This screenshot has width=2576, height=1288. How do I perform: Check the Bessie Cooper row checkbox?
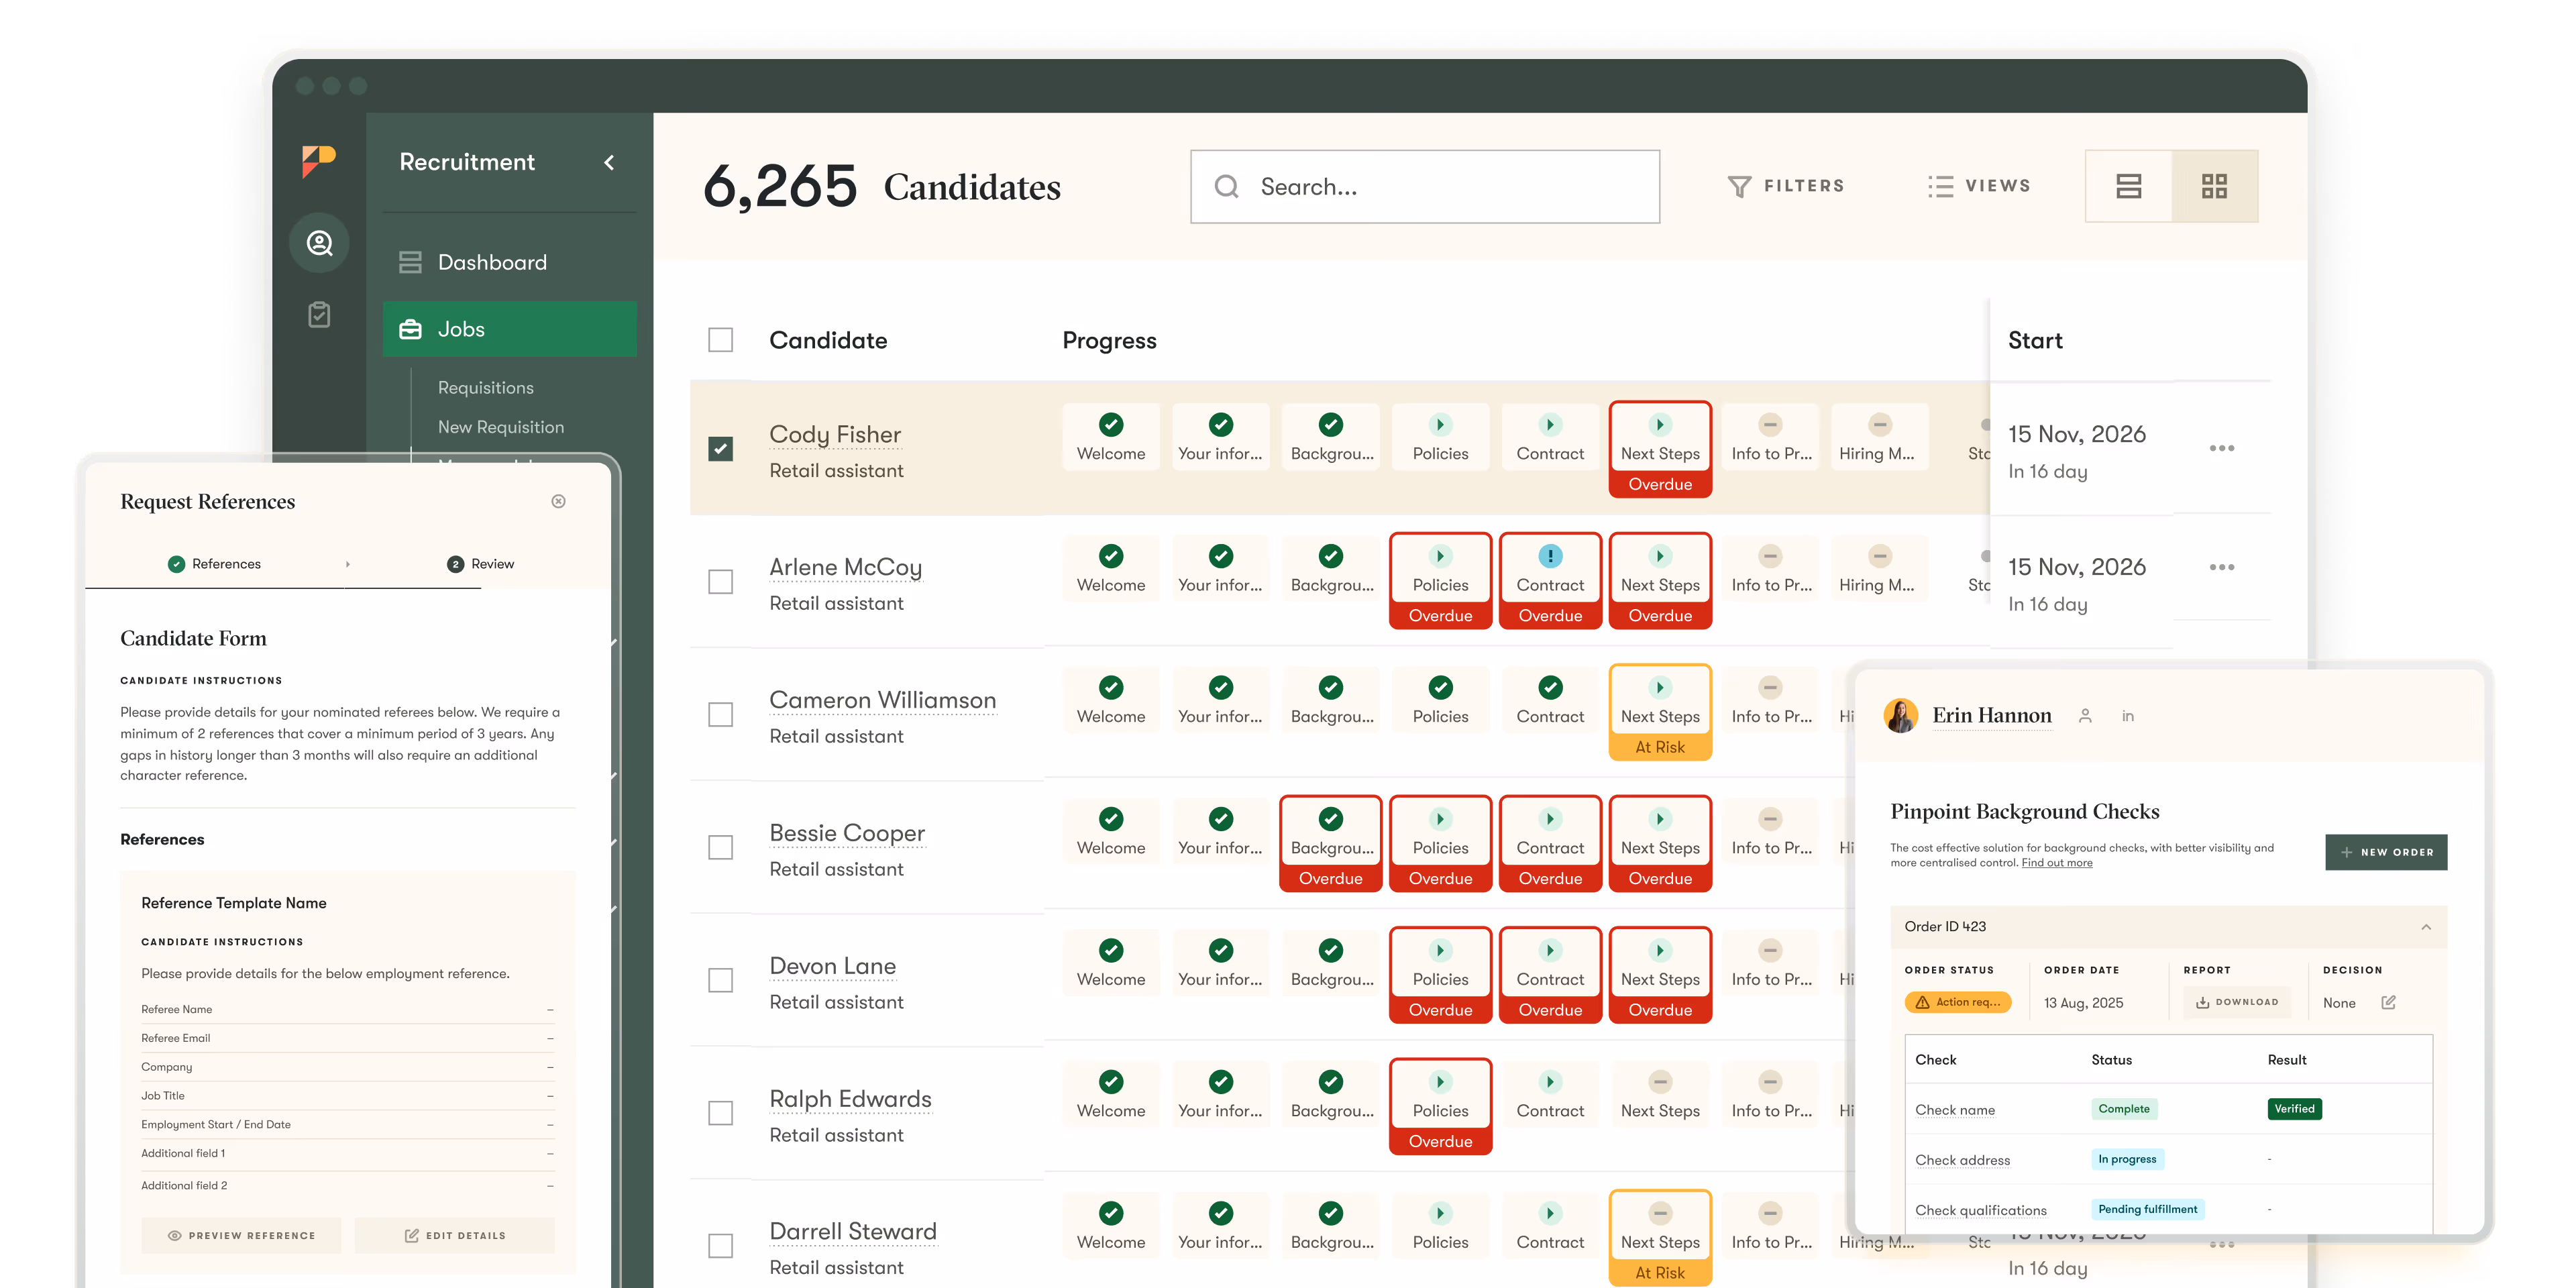(x=720, y=848)
